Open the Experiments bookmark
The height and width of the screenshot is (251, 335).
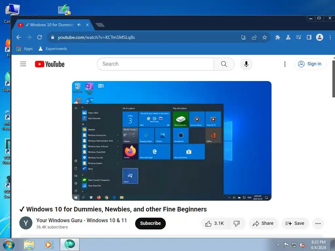click(x=53, y=49)
